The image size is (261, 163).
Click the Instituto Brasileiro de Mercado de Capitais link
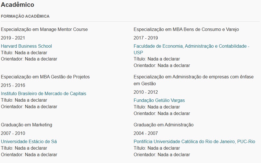click(43, 94)
